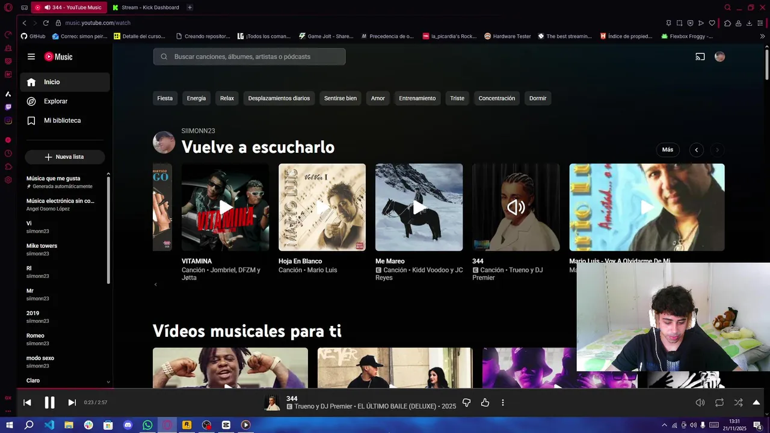The image size is (770, 433).
Task: Expand the now playing panel arrow
Action: (756, 402)
